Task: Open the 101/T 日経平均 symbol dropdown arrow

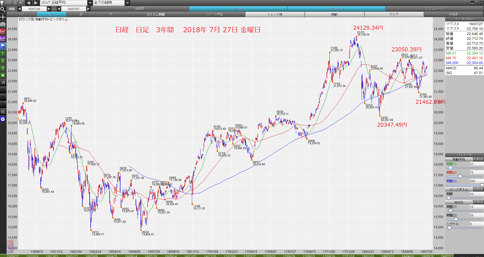Action: [90, 3]
